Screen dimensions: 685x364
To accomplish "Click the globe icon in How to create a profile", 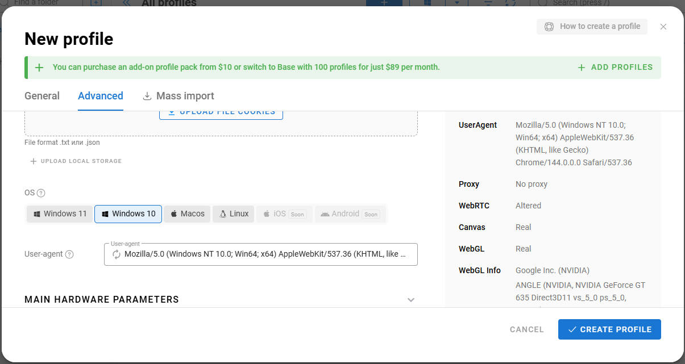I will [x=549, y=26].
